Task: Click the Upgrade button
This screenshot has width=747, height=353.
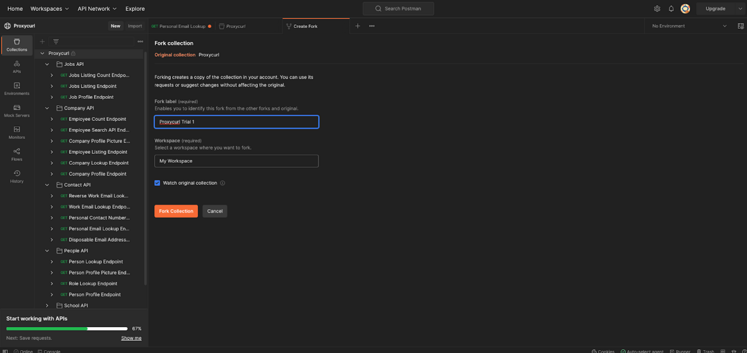Action: pos(715,9)
